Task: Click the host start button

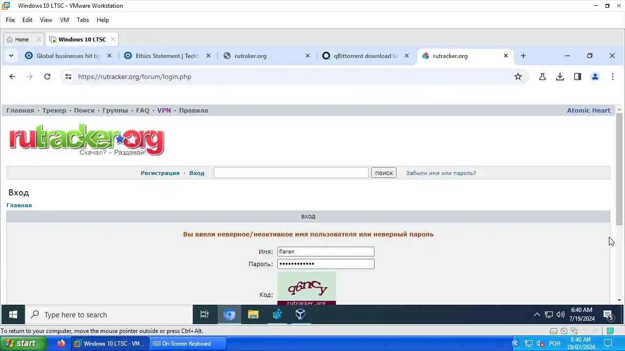Action: pyautogui.click(x=23, y=343)
